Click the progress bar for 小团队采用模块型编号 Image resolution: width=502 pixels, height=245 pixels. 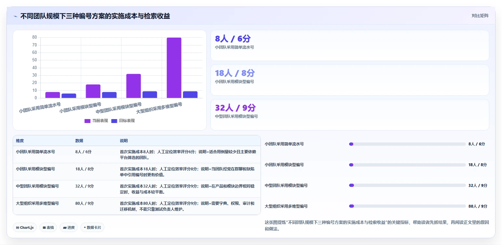[407, 165]
